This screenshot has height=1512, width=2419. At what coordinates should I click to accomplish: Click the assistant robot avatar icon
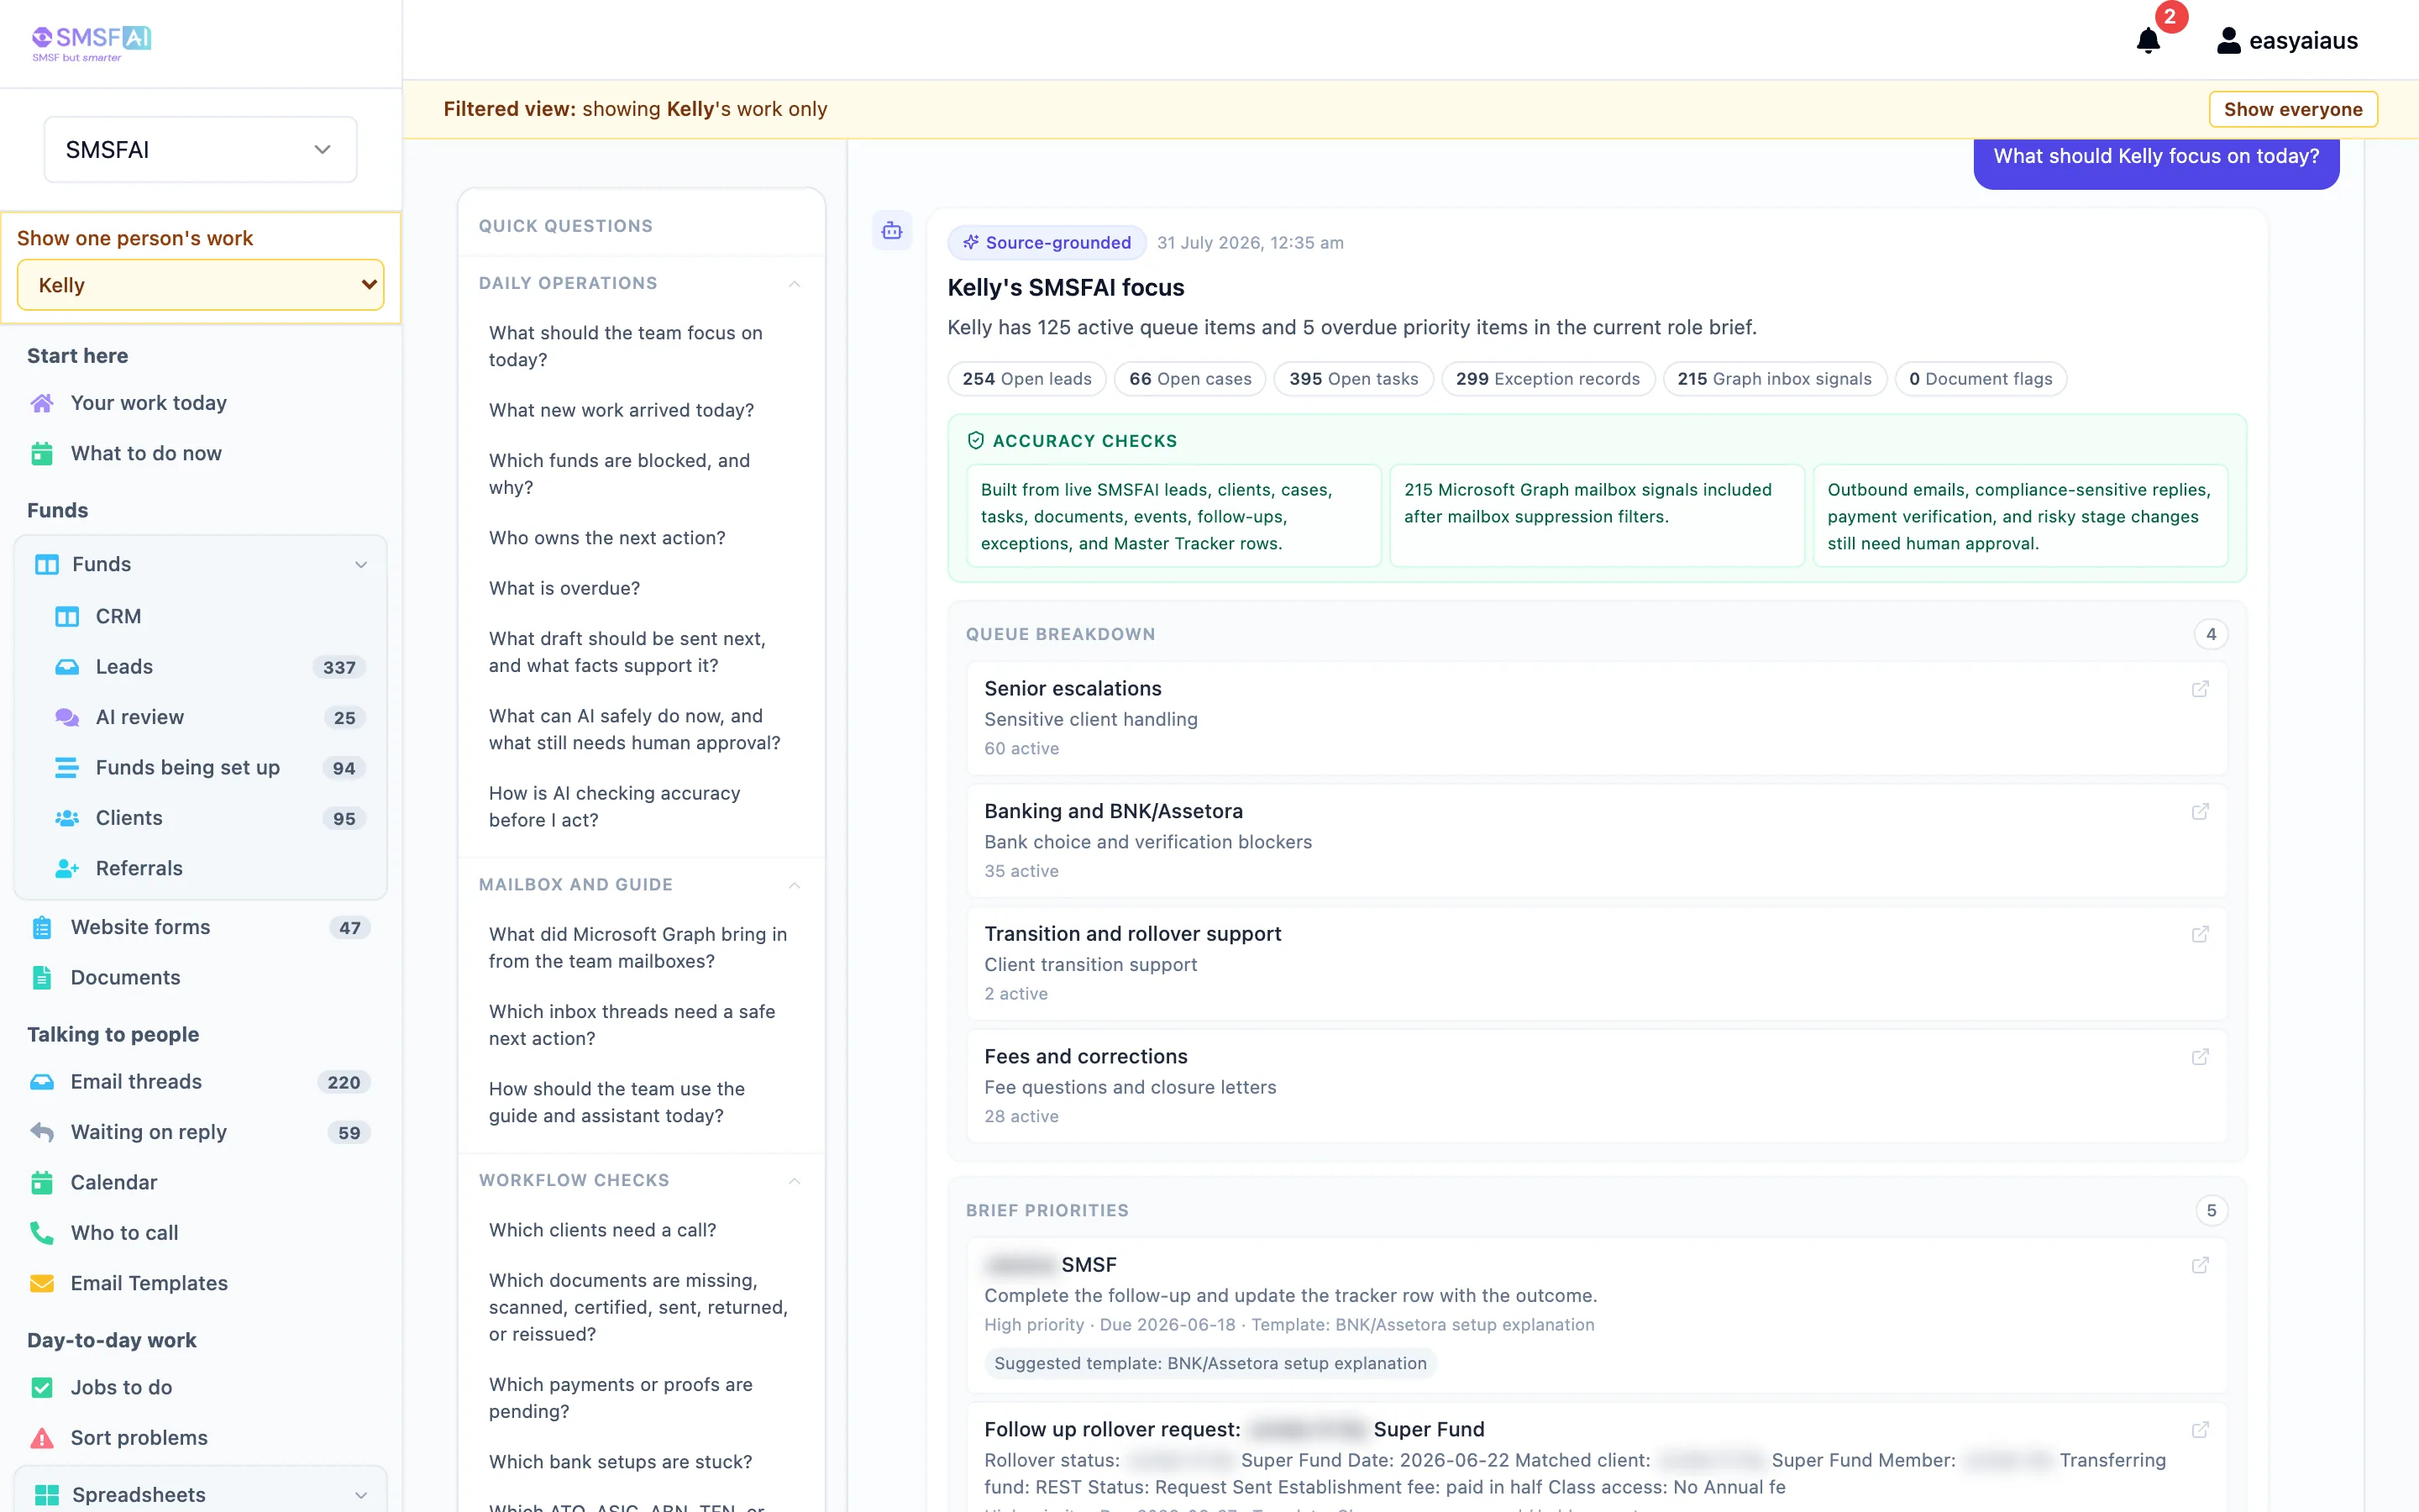892,231
